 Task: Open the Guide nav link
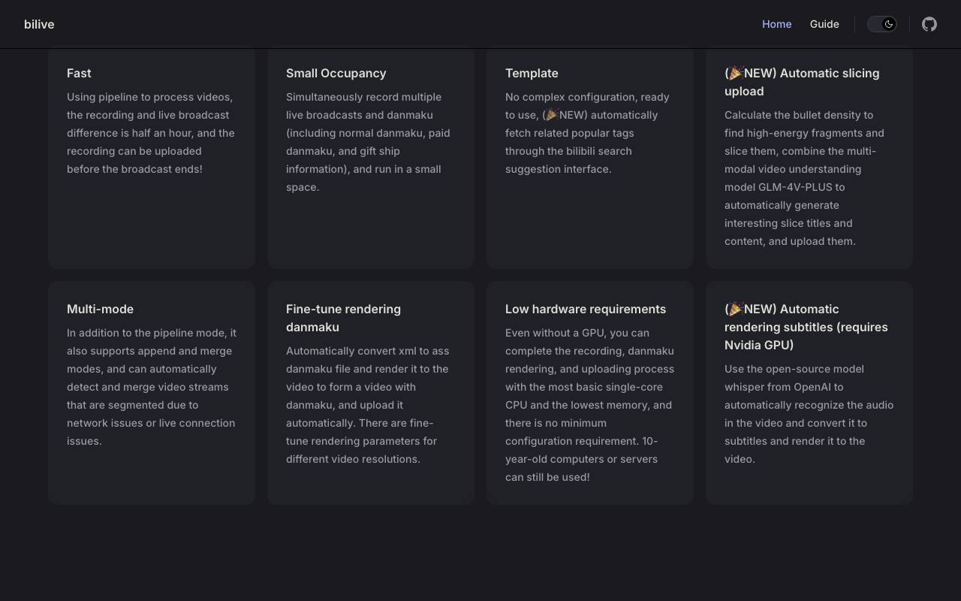pos(824,24)
